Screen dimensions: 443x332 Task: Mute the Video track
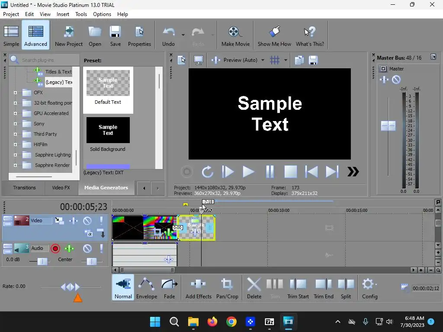pyautogui.click(x=87, y=220)
